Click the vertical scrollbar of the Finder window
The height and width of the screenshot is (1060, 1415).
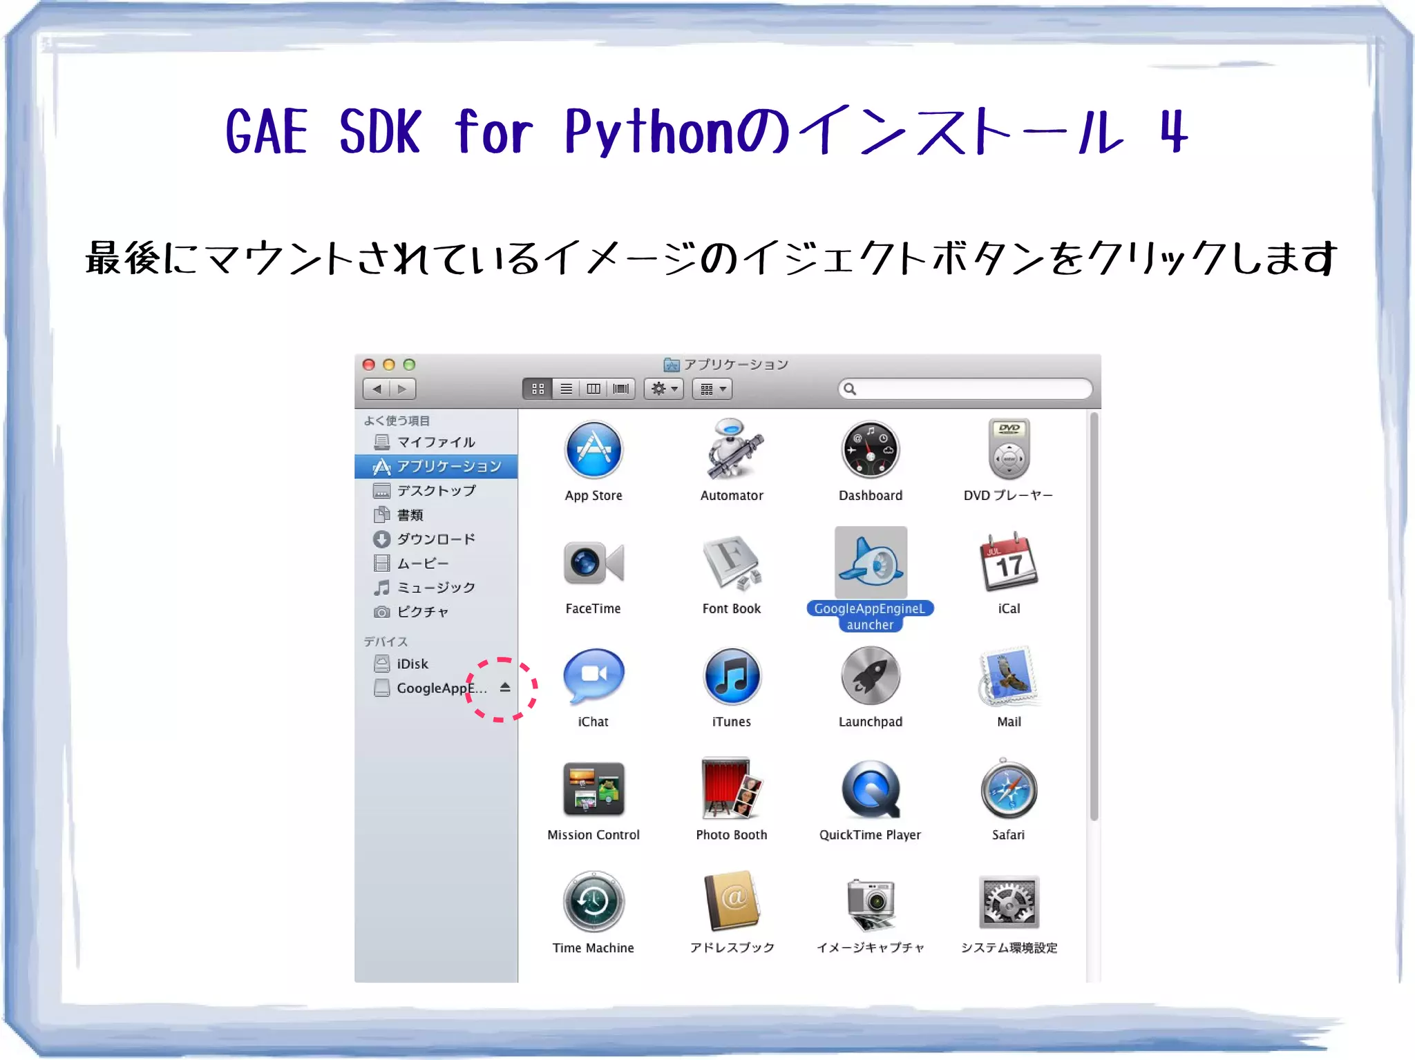click(x=1093, y=617)
